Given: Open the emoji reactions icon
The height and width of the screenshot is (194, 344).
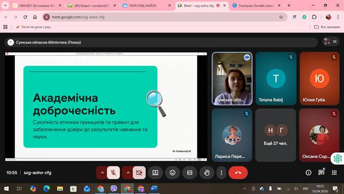Looking at the screenshot, I should 173,173.
